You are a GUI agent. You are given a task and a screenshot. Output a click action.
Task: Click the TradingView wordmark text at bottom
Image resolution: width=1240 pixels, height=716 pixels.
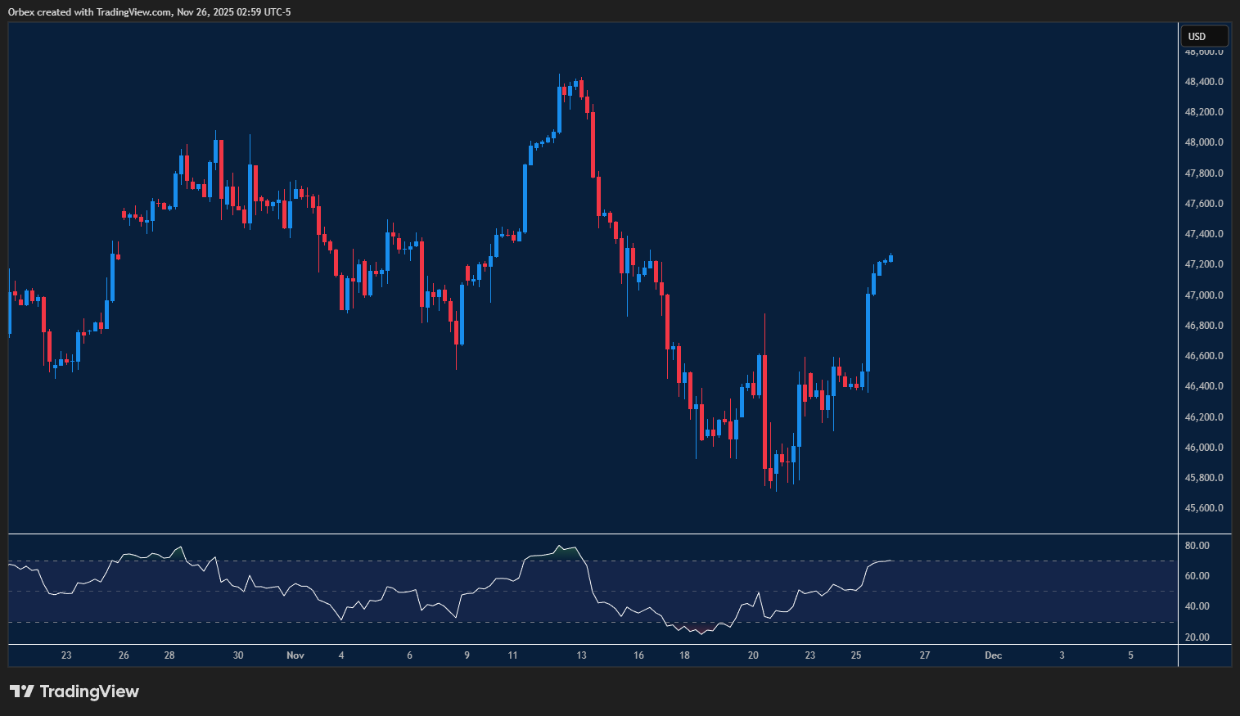click(x=89, y=691)
